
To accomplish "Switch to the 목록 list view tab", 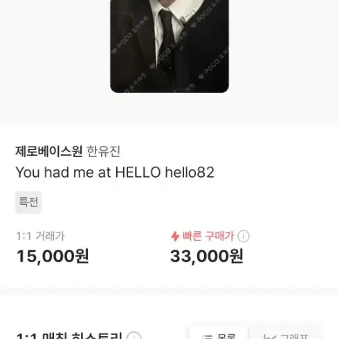I will [219, 333].
